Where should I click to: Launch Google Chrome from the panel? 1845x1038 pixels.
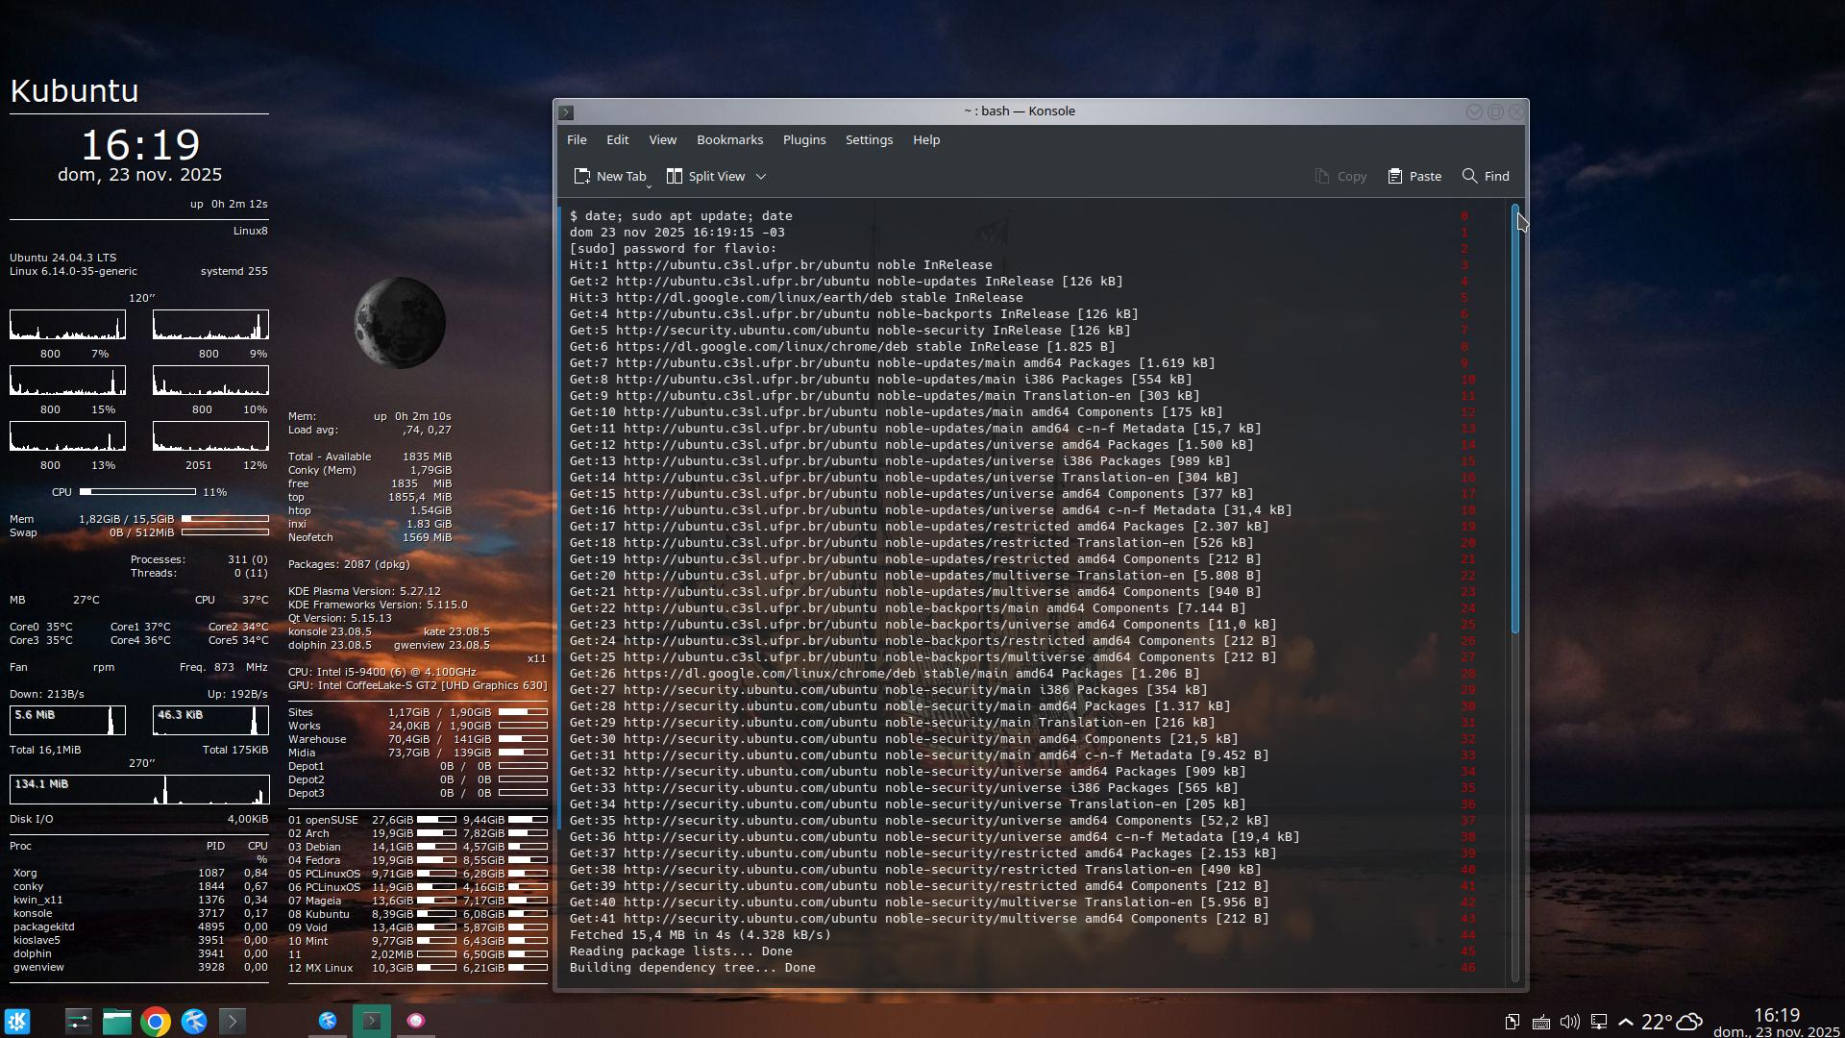tap(156, 1021)
